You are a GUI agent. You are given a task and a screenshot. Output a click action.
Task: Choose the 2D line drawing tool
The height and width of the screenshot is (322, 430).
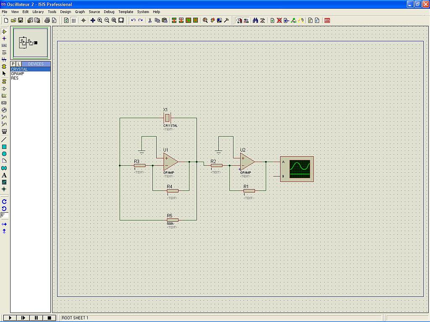click(x=4, y=140)
